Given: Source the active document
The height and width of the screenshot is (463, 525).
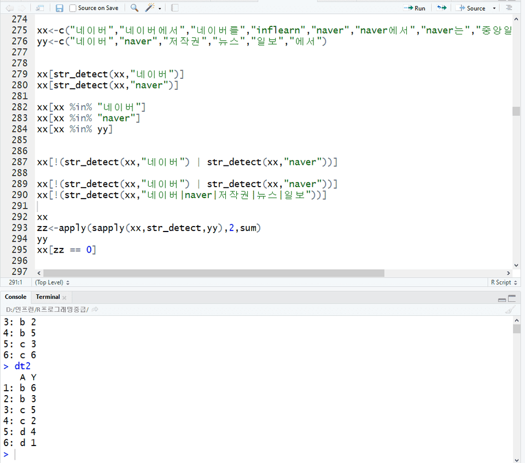Looking at the screenshot, I should coord(472,8).
